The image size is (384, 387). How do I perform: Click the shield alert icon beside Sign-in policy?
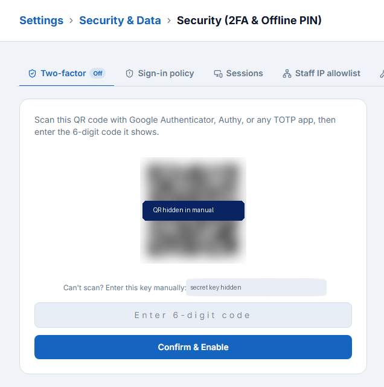pyautogui.click(x=129, y=74)
